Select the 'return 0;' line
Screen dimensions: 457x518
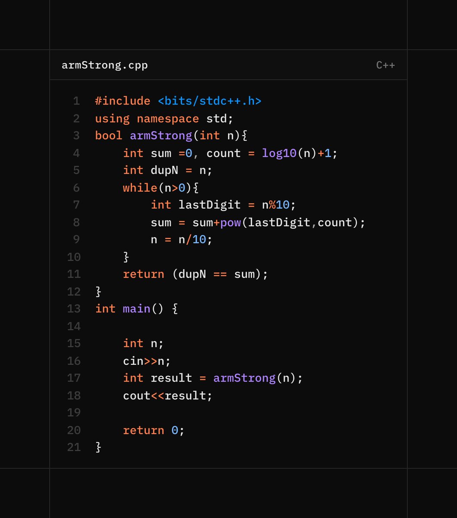pyautogui.click(x=154, y=430)
